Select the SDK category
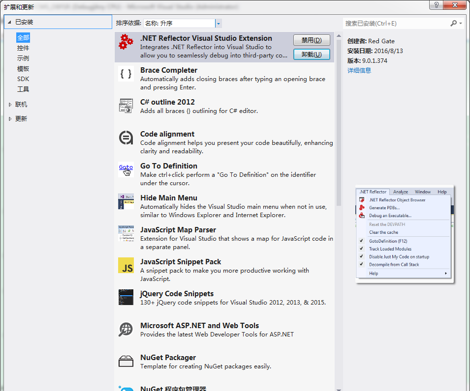 click(23, 79)
